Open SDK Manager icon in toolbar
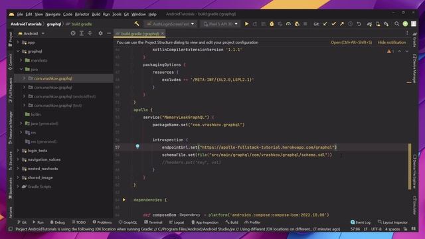This screenshot has width=425, height=239. tap(386, 24)
